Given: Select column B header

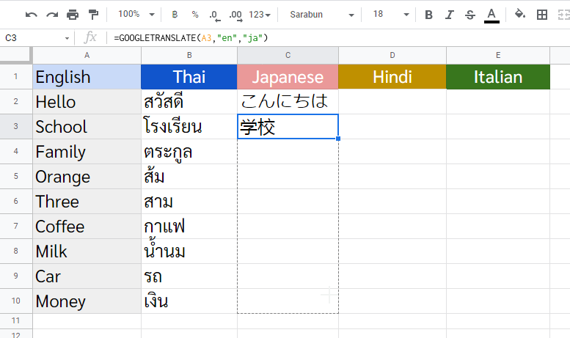Looking at the screenshot, I should click(x=189, y=55).
